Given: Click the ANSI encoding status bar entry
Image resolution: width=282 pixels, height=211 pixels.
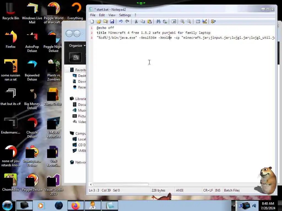Looking at the screenshot, I should click(x=180, y=190).
